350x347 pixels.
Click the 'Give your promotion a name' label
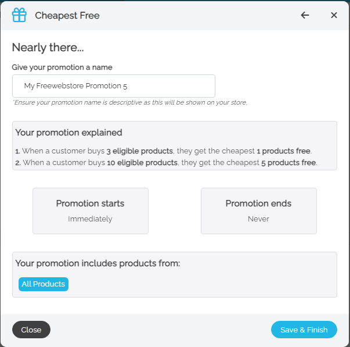[62, 67]
